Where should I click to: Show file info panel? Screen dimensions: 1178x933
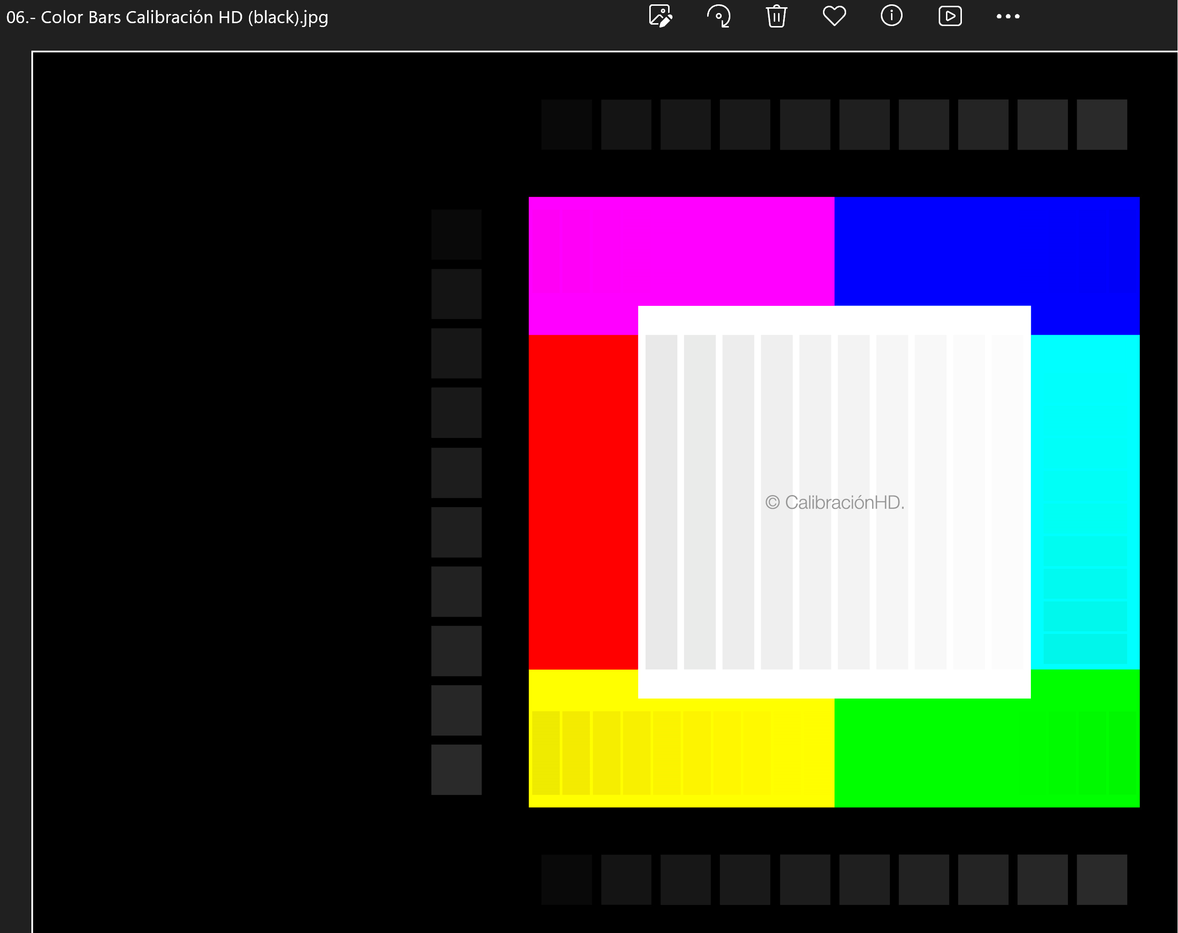click(x=891, y=16)
